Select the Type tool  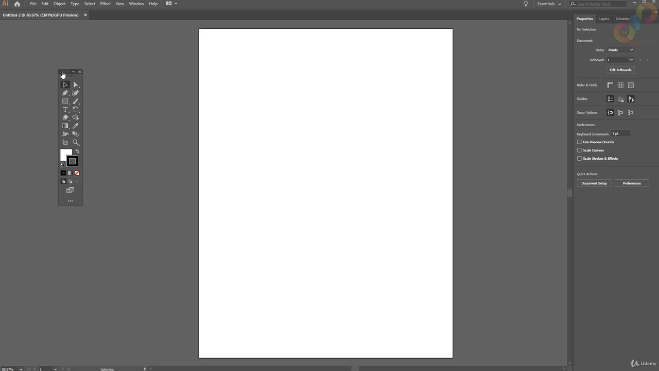65,109
